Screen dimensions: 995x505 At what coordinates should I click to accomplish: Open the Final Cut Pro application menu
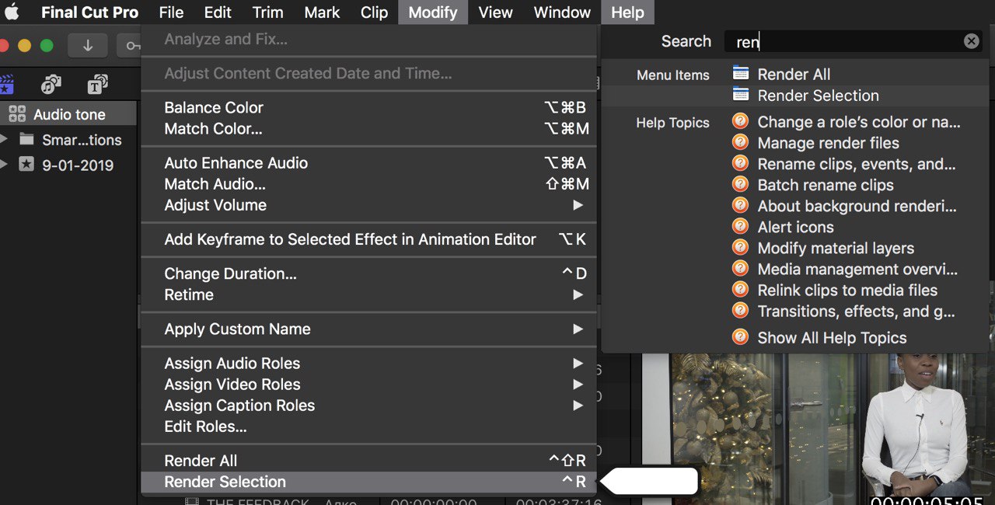point(90,12)
